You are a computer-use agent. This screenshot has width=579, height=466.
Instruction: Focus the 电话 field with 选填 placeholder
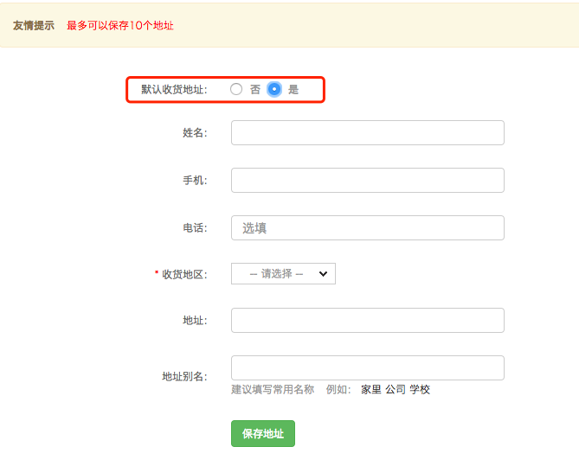(368, 227)
